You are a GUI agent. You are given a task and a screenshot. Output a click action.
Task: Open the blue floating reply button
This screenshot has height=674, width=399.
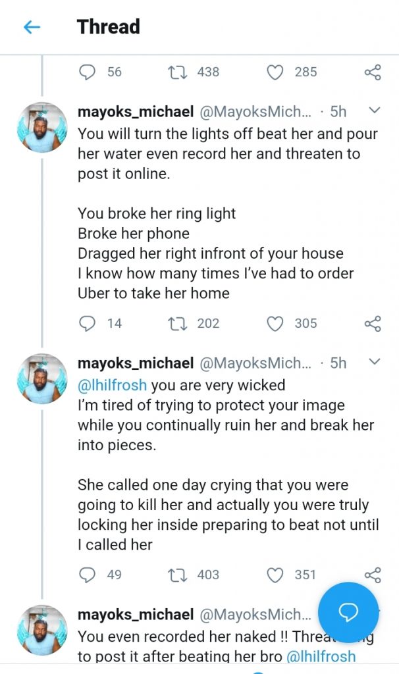[x=348, y=612]
